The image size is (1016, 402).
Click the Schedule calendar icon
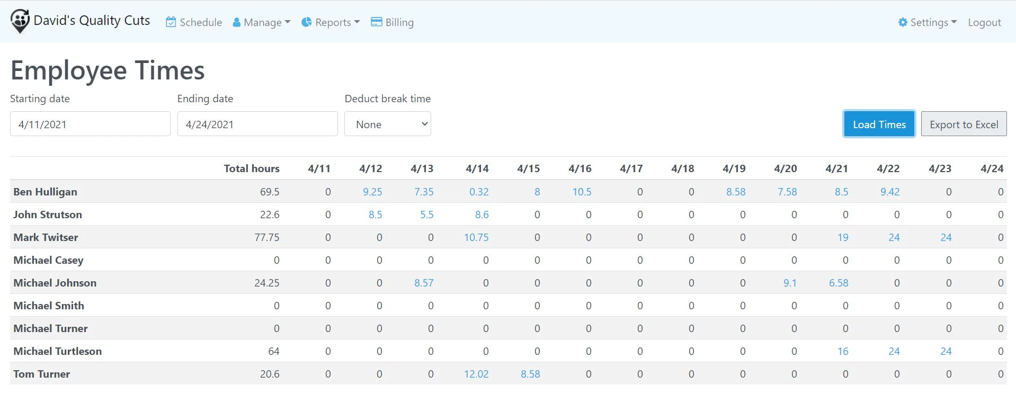[171, 22]
